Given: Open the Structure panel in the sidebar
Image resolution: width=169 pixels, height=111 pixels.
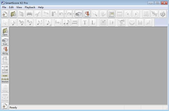Looking at the screenshot, I should coord(5,79).
